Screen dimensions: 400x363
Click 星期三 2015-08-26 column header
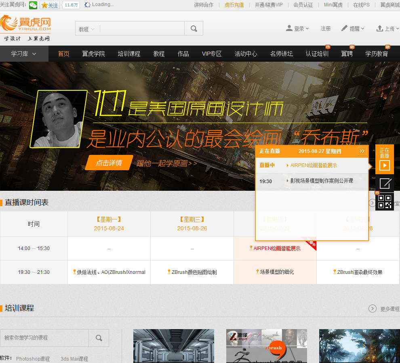[x=192, y=224]
